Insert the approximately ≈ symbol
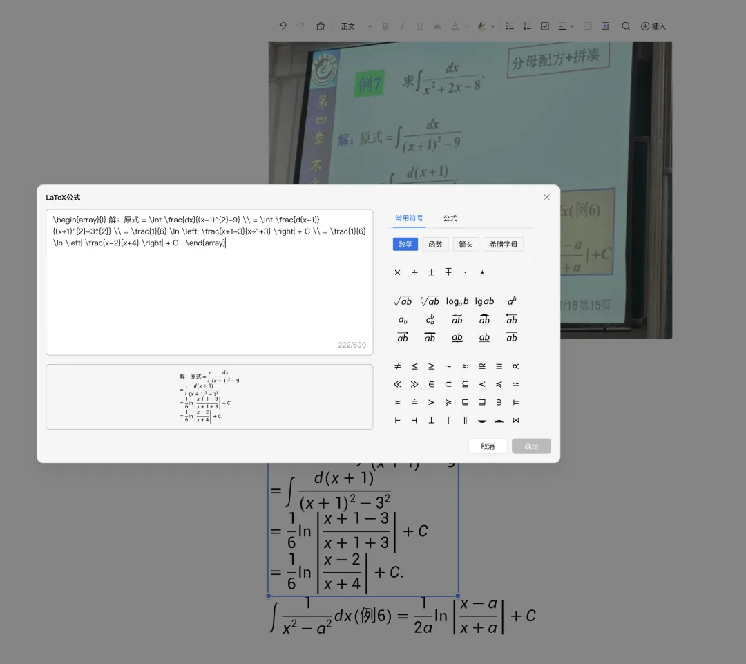This screenshot has width=746, height=664. click(466, 366)
